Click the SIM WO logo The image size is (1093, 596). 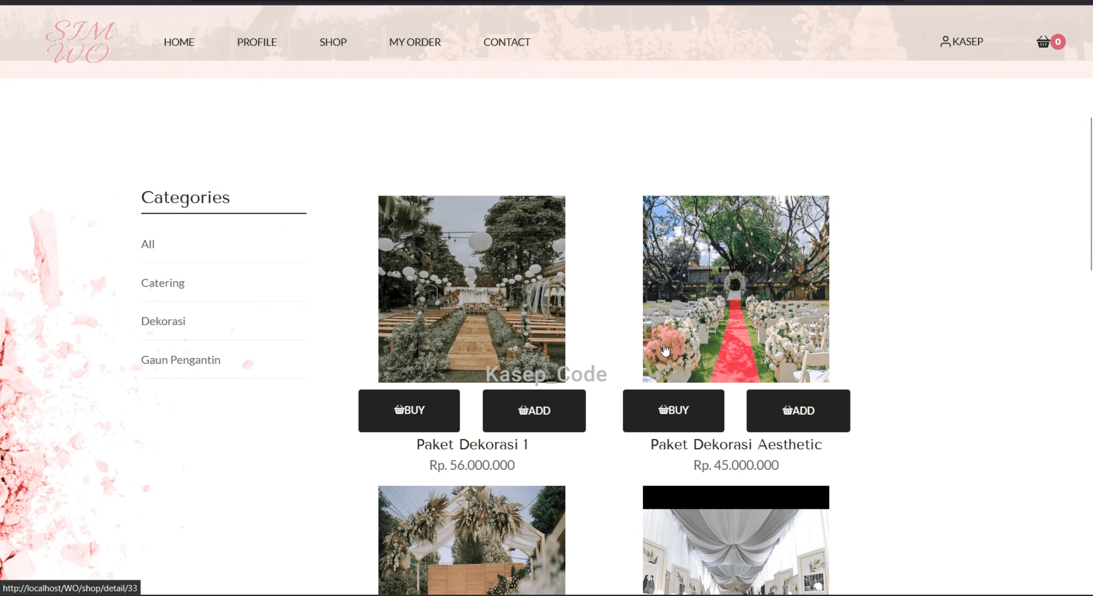(x=80, y=41)
